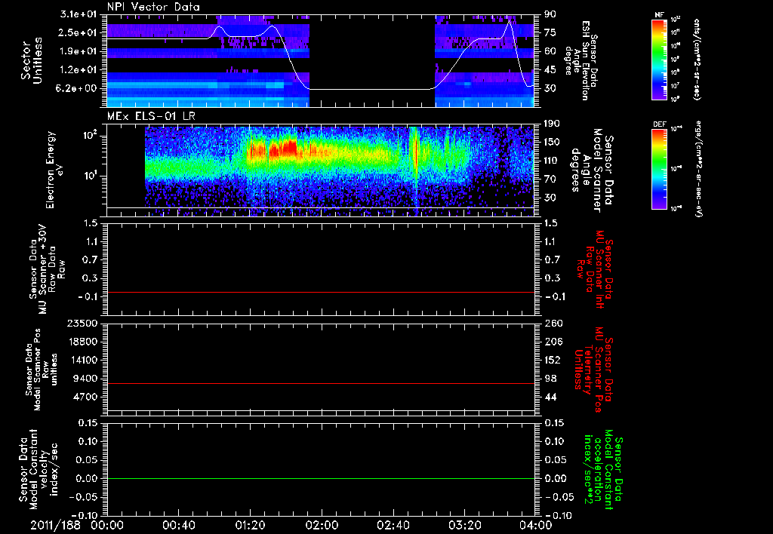Click the 02:40 time axis label
Image resolution: width=773 pixels, height=534 pixels.
point(393,525)
